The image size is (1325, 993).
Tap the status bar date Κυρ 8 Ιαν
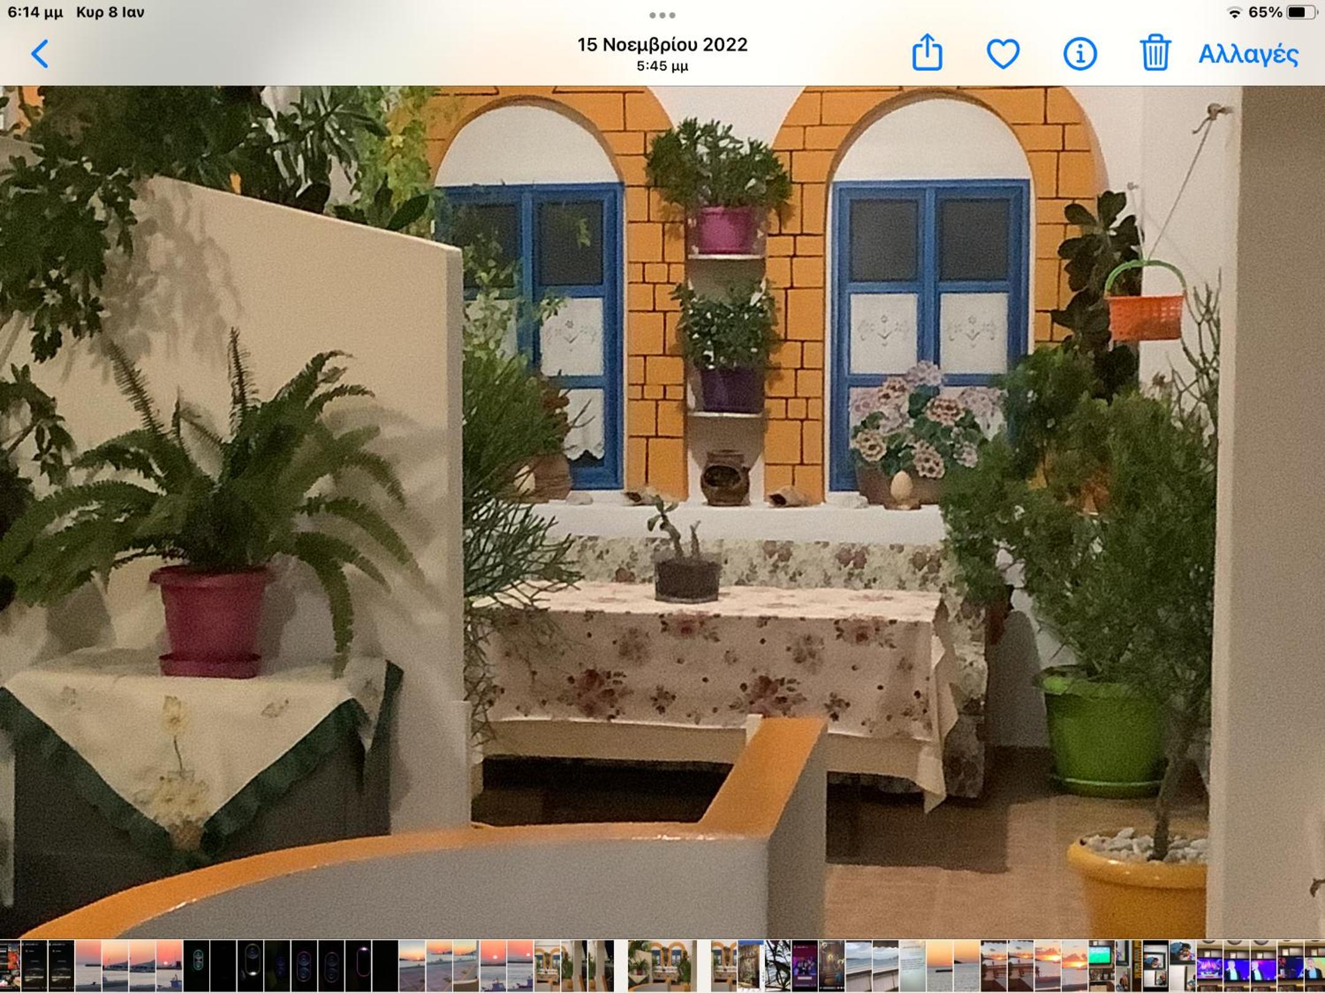pyautogui.click(x=110, y=12)
